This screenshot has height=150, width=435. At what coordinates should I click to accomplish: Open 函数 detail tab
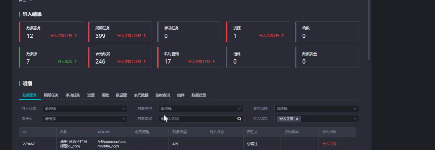click(105, 95)
